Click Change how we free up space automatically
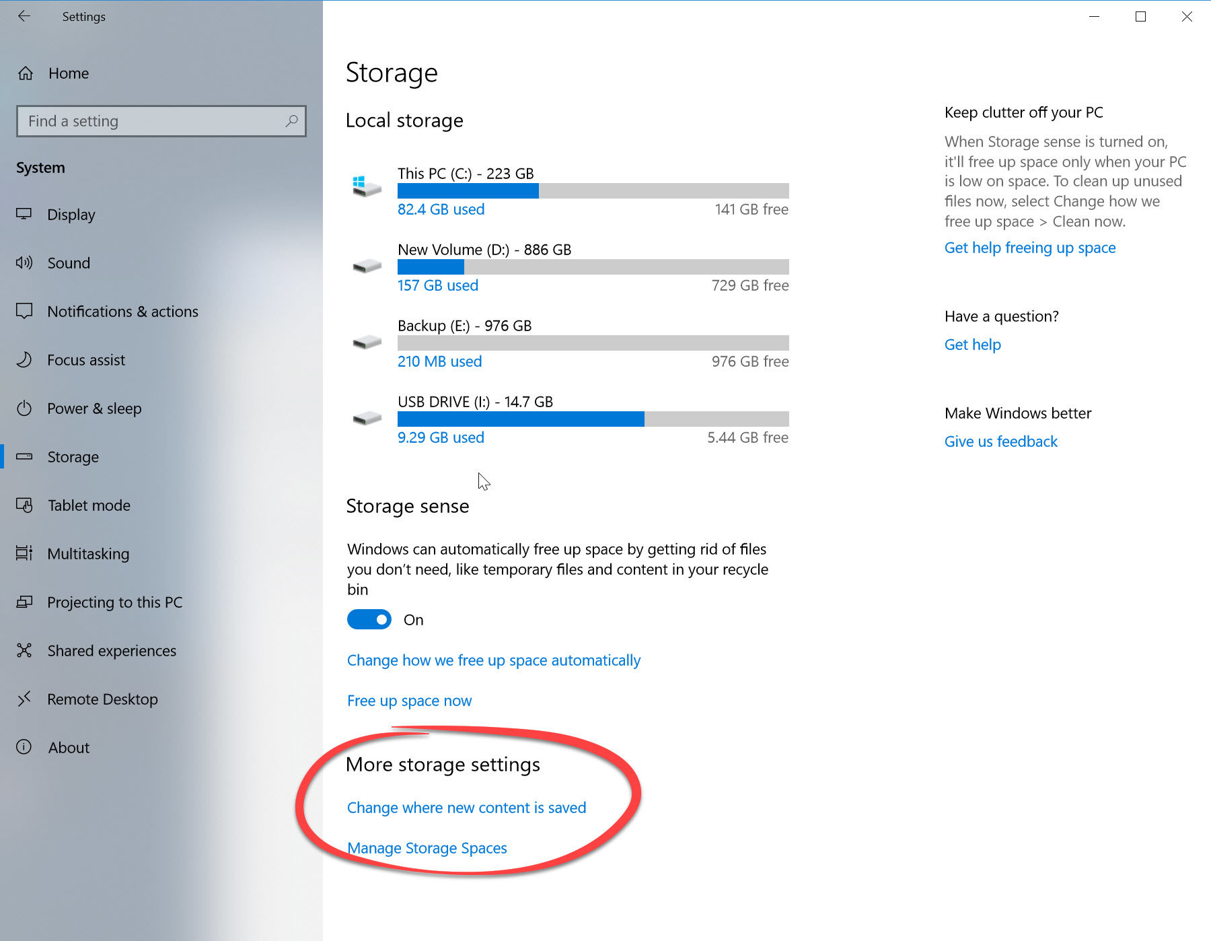Image resolution: width=1211 pixels, height=941 pixels. 494,660
